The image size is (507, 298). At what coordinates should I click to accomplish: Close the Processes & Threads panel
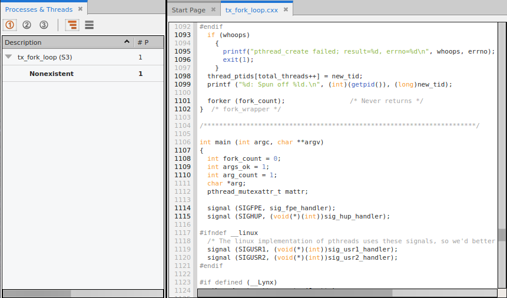pos(81,9)
